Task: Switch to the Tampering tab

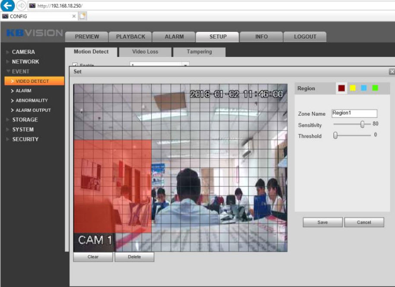Action: pos(198,51)
